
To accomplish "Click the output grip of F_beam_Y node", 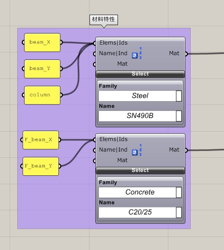I will [59, 166].
